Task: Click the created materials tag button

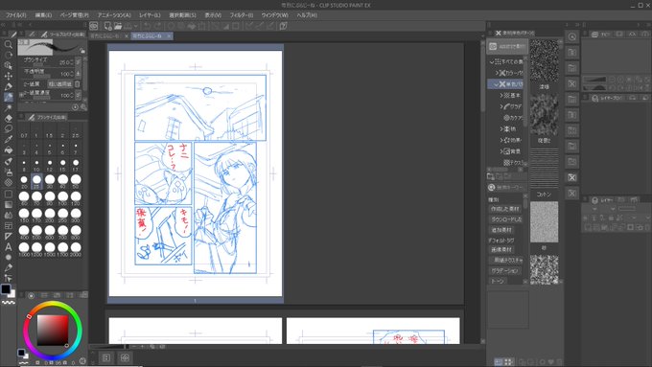Action: click(504, 209)
